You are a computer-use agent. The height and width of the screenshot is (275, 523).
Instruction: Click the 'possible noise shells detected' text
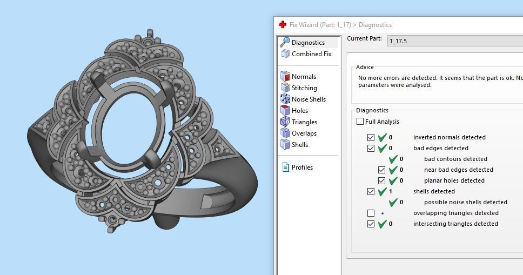point(466,202)
